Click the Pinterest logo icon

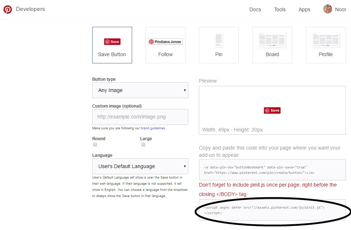8,9
